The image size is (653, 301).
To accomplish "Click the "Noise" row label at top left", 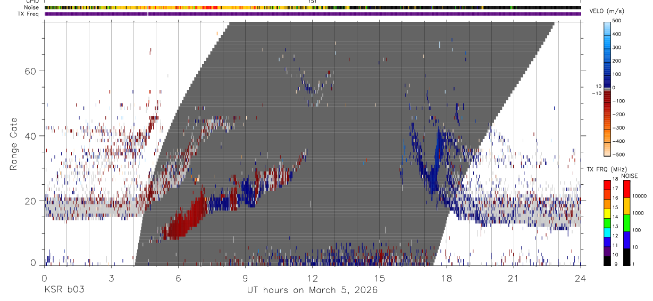I will coord(32,7).
